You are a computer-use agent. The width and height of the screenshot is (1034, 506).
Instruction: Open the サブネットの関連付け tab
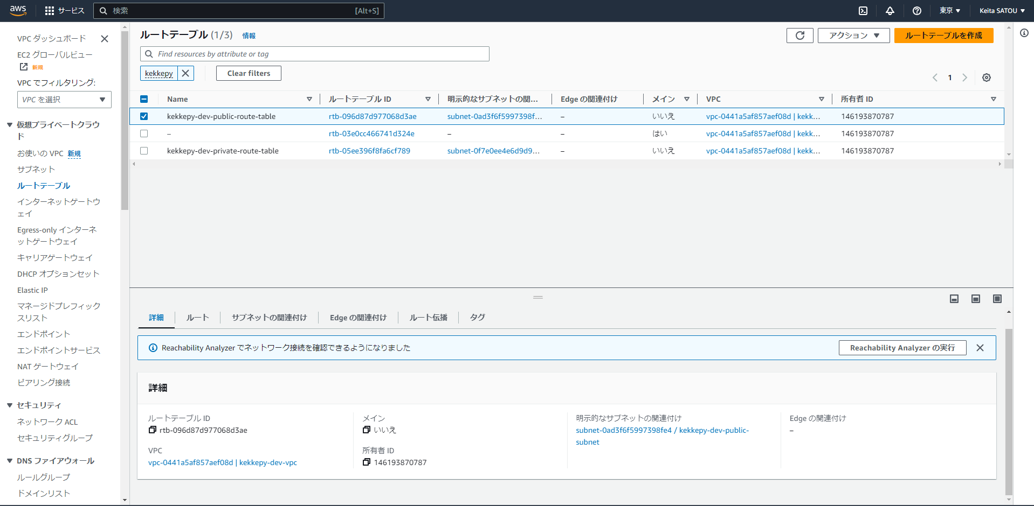point(270,318)
